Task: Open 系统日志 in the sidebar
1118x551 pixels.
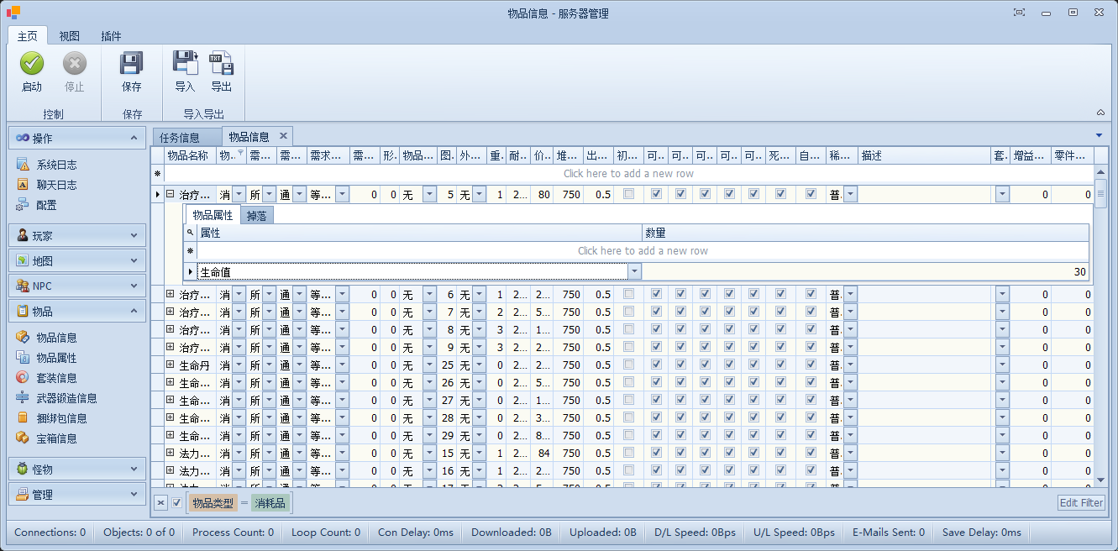Action: 56,165
